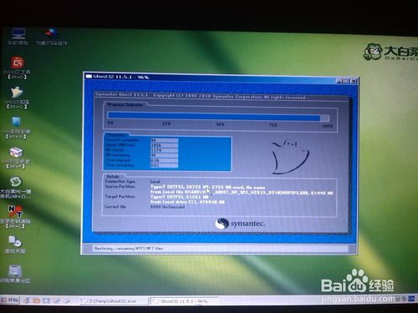
Task: Open the Apple partition tool desktop icon
Action: (15, 274)
